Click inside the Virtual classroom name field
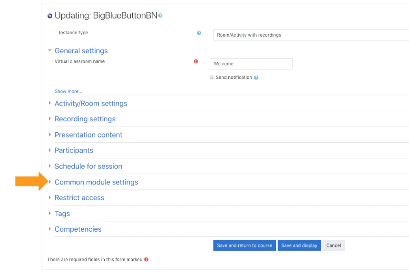This screenshot has height=274, width=409. click(251, 63)
